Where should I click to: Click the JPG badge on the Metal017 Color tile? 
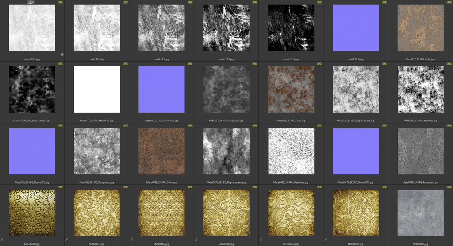point(449,2)
